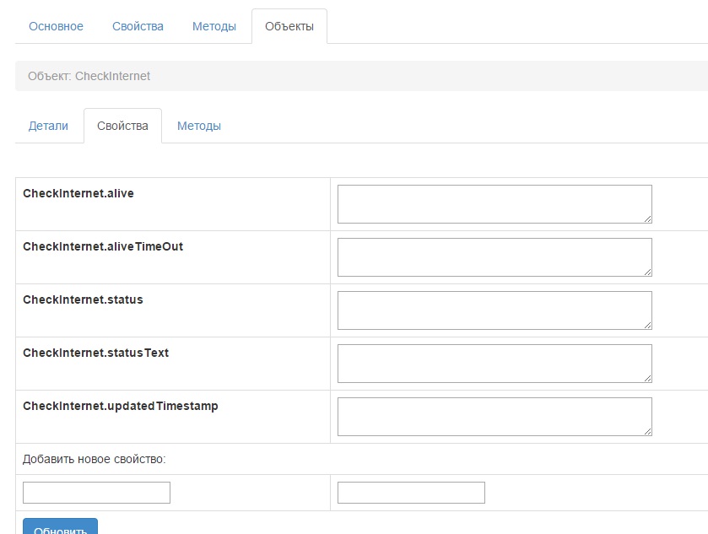This screenshot has height=534, width=708.
Task: Switch to the top-level Свойства tab
Action: [x=138, y=26]
